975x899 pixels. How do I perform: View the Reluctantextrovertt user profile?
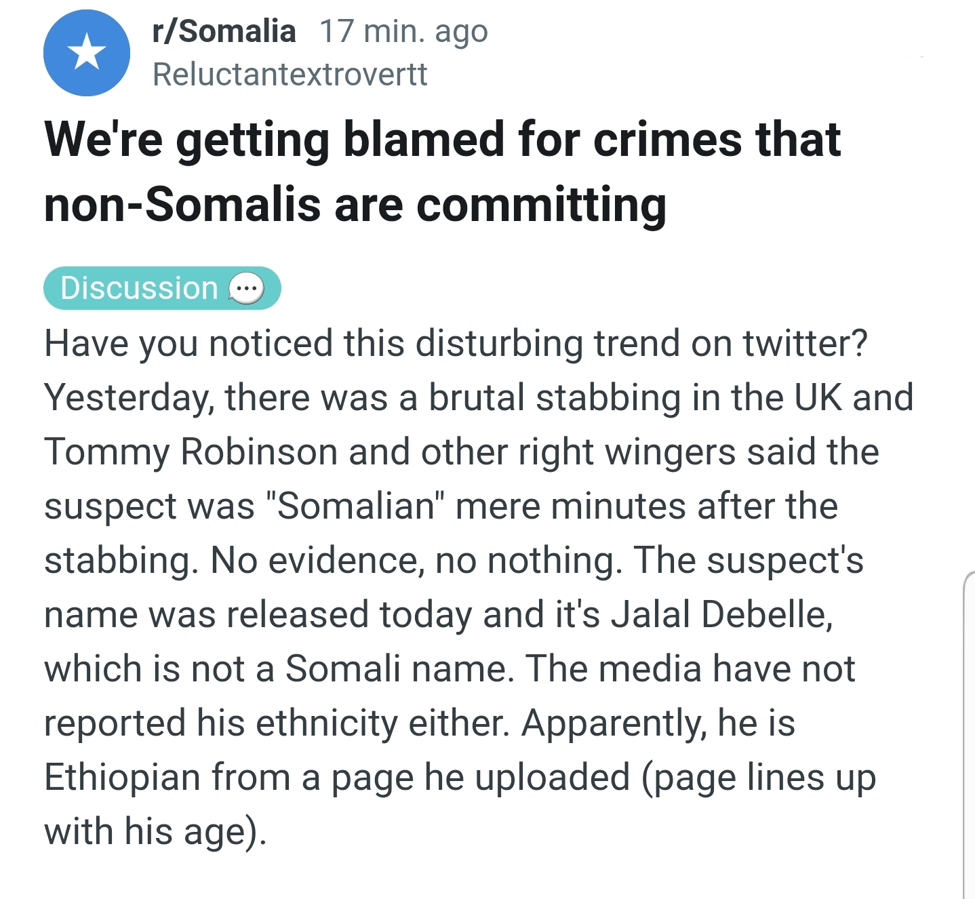[290, 74]
